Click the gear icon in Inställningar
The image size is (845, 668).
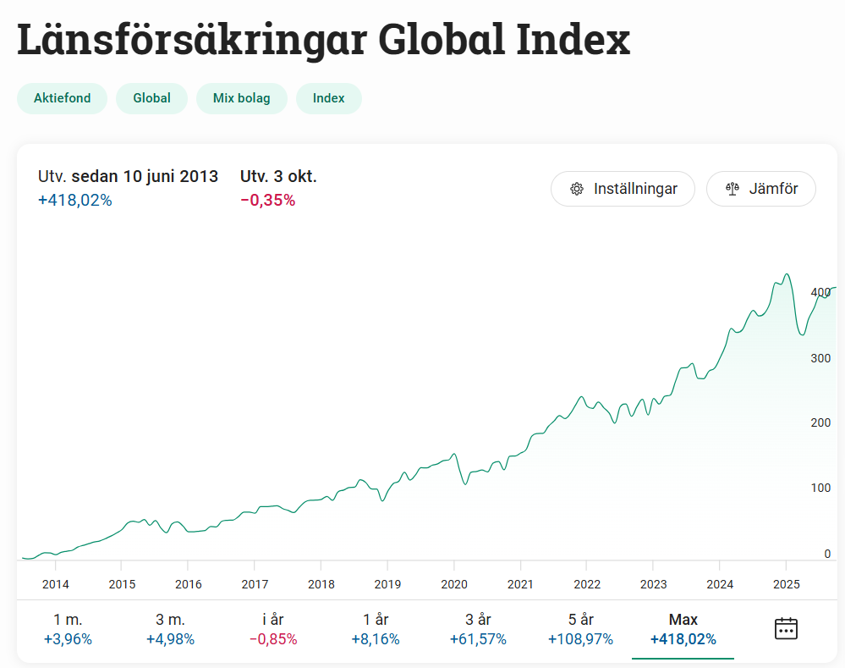click(577, 189)
